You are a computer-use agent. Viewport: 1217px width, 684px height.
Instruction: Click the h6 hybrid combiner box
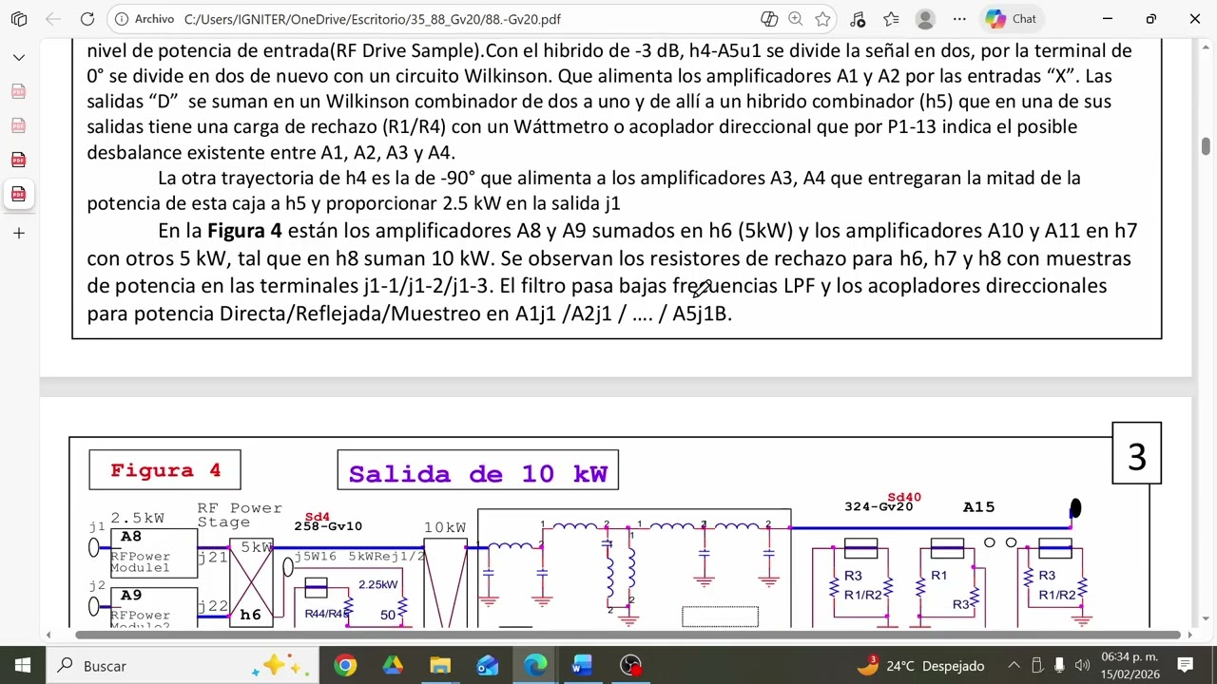[x=251, y=580]
